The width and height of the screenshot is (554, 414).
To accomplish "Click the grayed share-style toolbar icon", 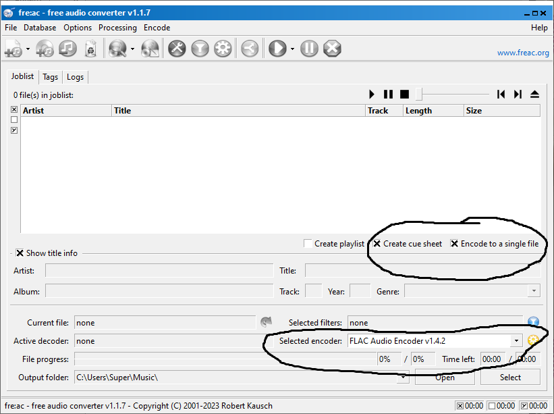I will tap(250, 49).
